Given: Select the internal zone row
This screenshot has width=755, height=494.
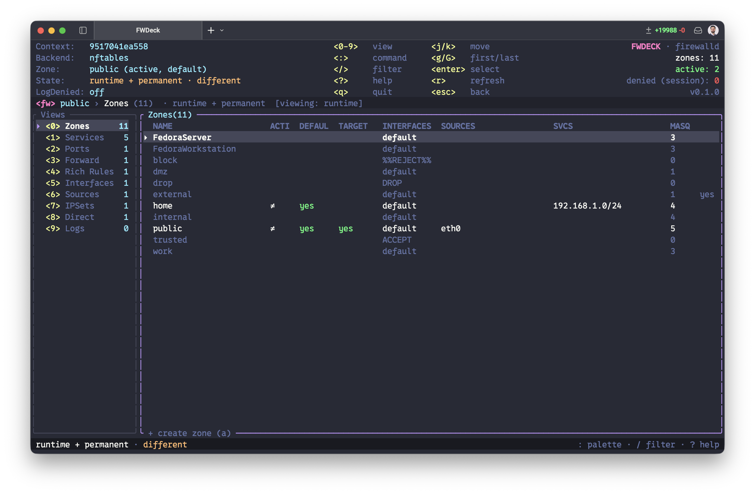Looking at the screenshot, I should (x=431, y=217).
